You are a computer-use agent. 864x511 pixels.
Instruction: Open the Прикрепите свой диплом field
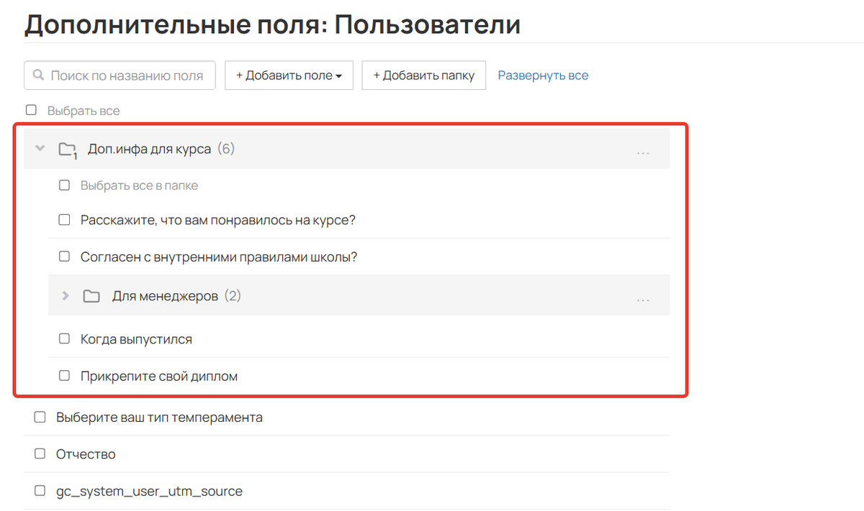click(x=159, y=376)
